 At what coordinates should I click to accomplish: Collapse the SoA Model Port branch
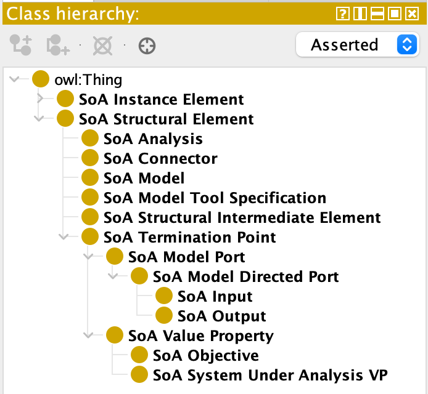89,257
